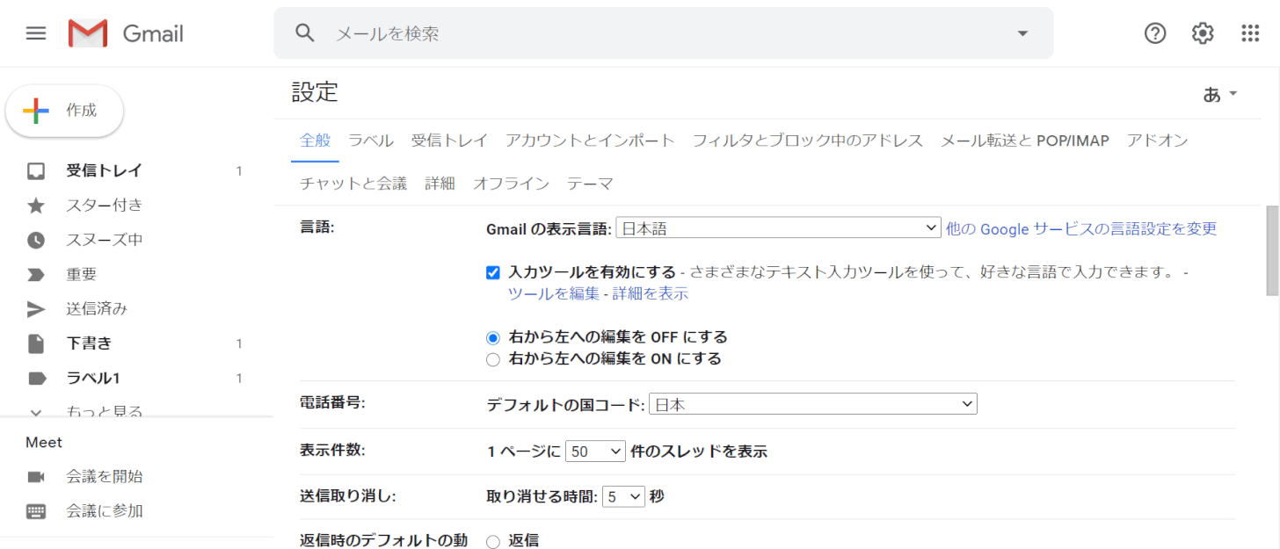Switch to the テーマ settings tab
This screenshot has width=1280, height=549.
(590, 183)
